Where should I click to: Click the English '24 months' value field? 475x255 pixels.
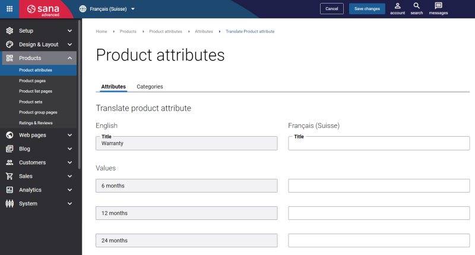(186, 241)
